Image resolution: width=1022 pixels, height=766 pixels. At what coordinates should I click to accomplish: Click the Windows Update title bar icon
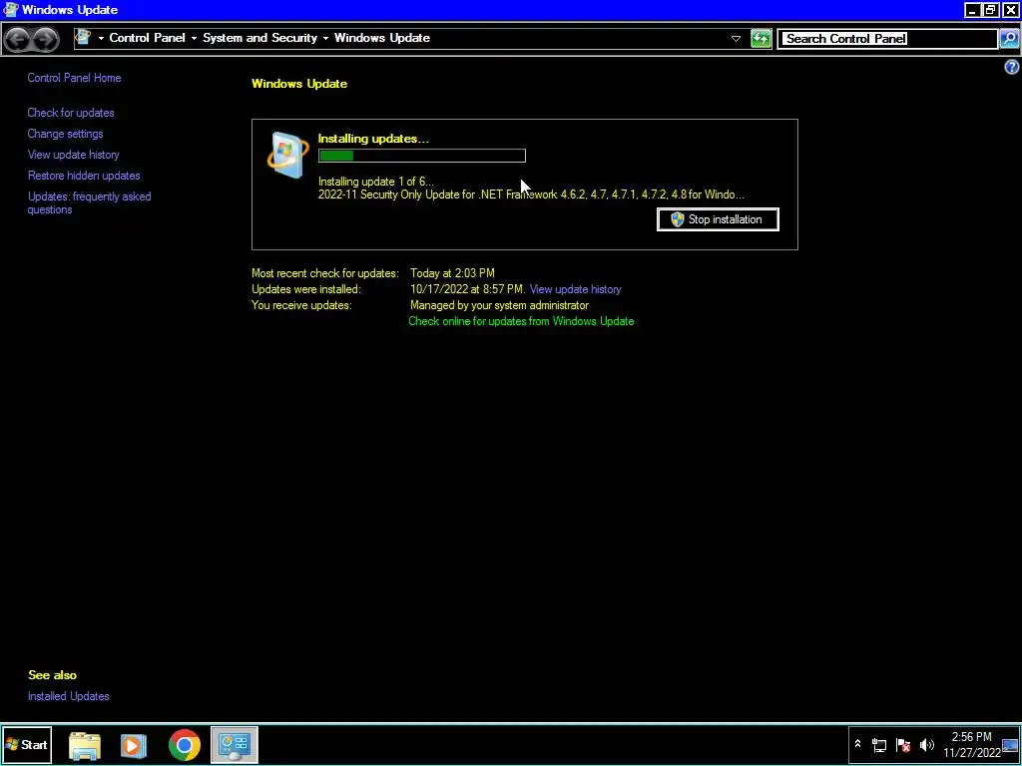10,9
